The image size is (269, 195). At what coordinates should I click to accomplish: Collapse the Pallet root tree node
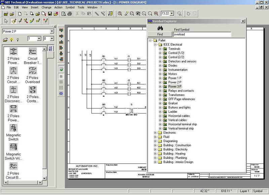click(x=150, y=40)
